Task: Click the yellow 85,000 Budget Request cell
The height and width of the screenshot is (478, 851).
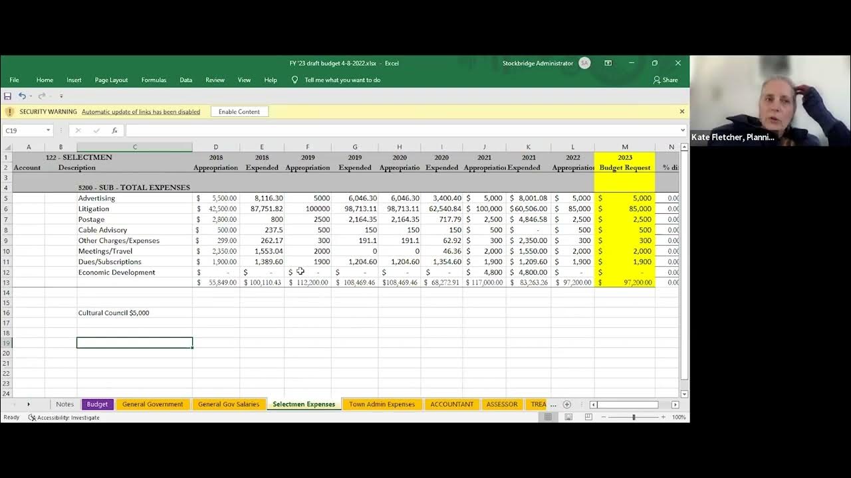Action: click(625, 208)
